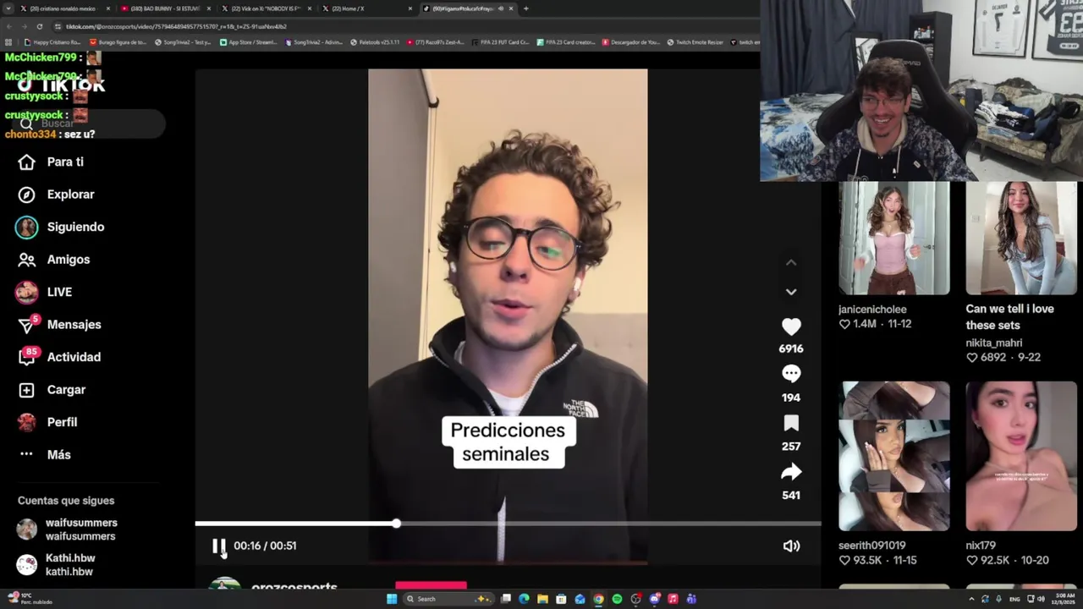Image resolution: width=1083 pixels, height=609 pixels.
Task: Click nikita_mahri username text
Action: 994,343
